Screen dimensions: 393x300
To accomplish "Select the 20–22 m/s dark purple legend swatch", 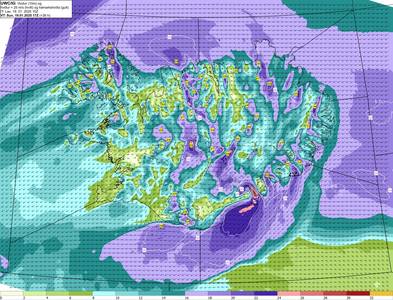I will pyautogui.click(x=243, y=294).
